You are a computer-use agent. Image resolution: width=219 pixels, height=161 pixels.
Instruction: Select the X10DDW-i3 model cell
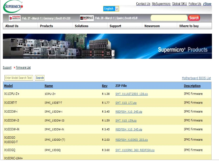pos(11,120)
